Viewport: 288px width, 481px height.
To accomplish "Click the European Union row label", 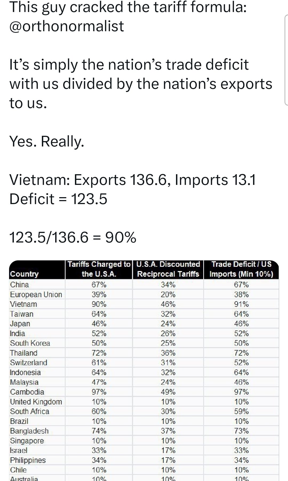I will pos(36,295).
